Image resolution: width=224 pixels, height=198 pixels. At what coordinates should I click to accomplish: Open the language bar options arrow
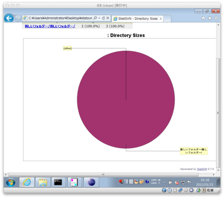click(159, 183)
